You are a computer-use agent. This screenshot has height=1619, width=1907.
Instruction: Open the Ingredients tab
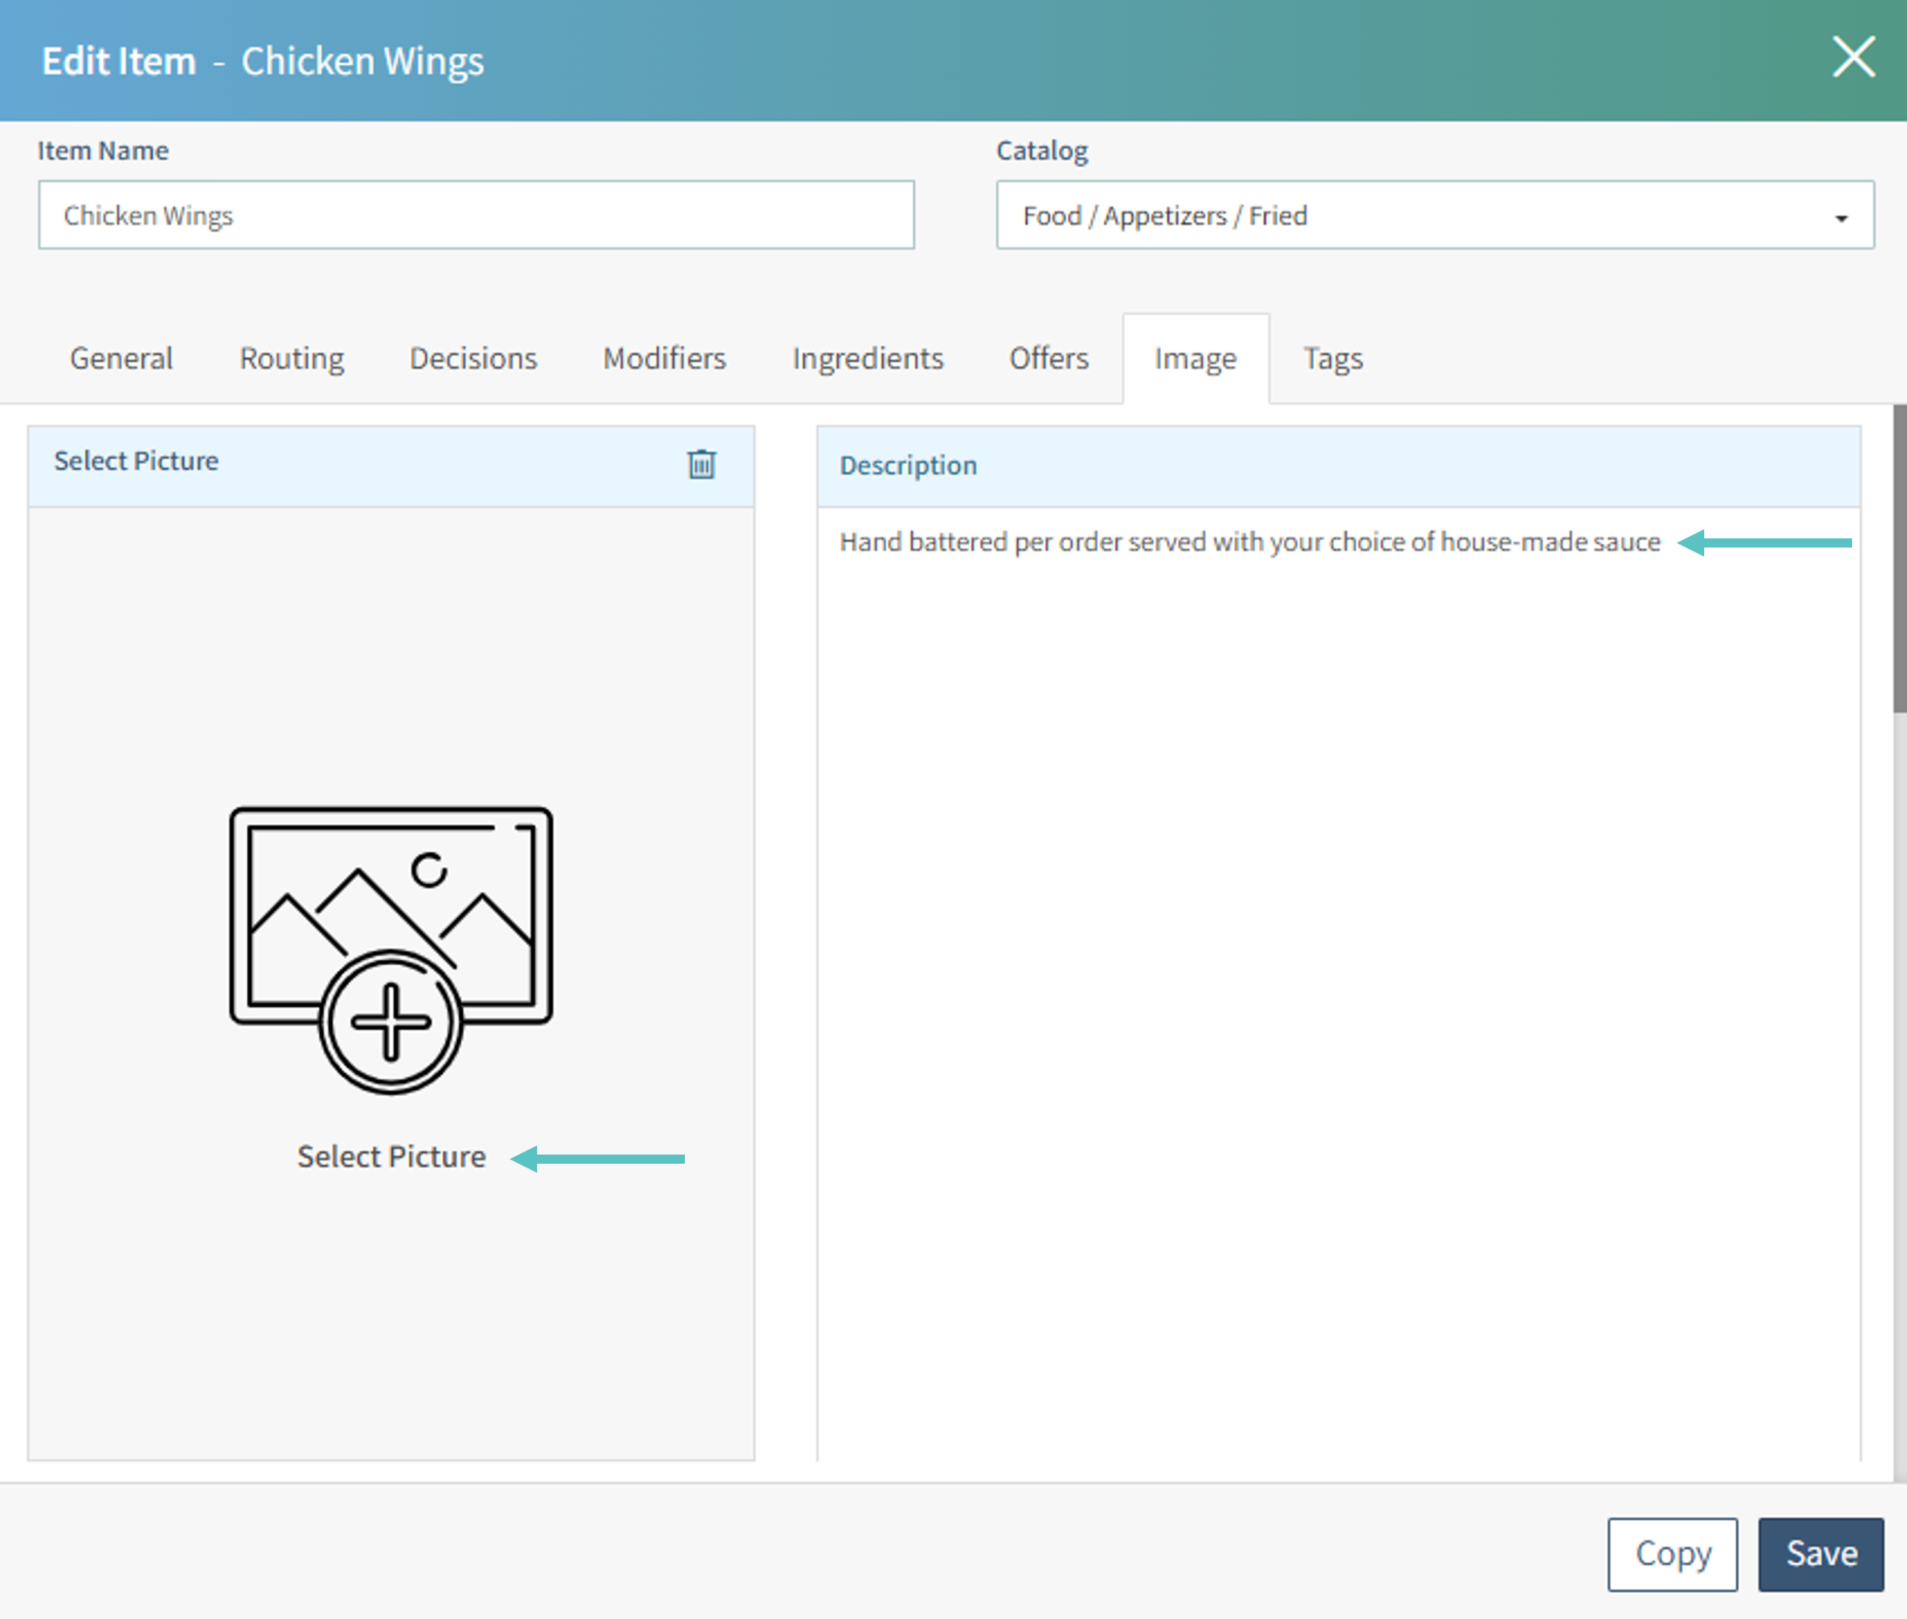[x=867, y=358]
